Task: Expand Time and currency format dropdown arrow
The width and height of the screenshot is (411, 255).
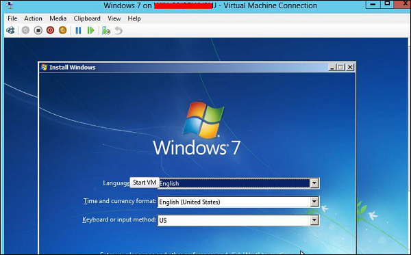Action: pyautogui.click(x=314, y=202)
